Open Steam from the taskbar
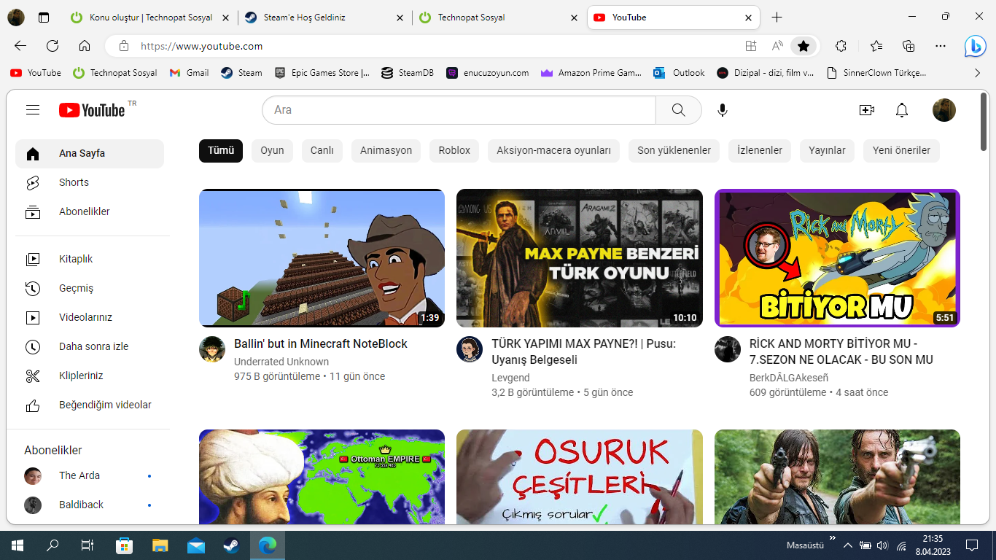996x560 pixels. 233,545
